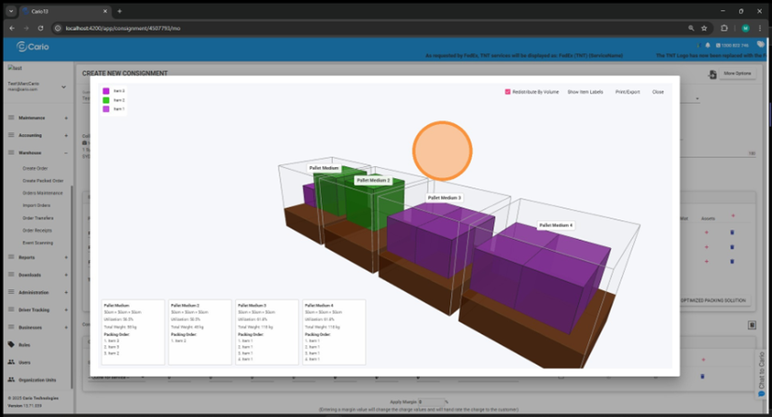Image resolution: width=772 pixels, height=417 pixels.
Task: Select Orders Maintenance menu item
Action: [42, 192]
